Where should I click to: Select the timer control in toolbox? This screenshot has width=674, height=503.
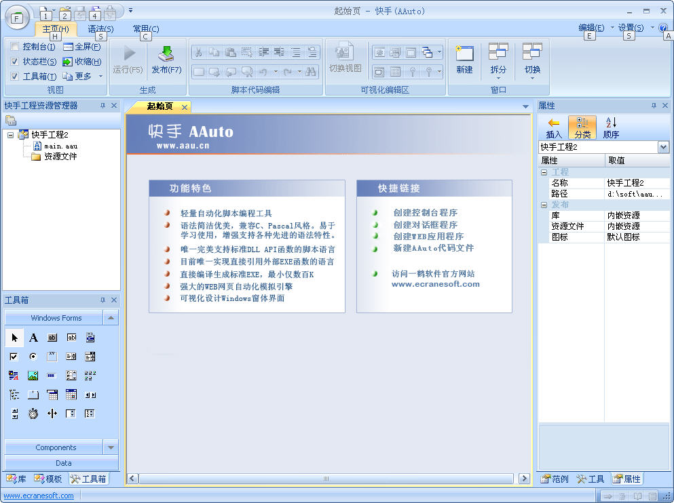[x=33, y=414]
